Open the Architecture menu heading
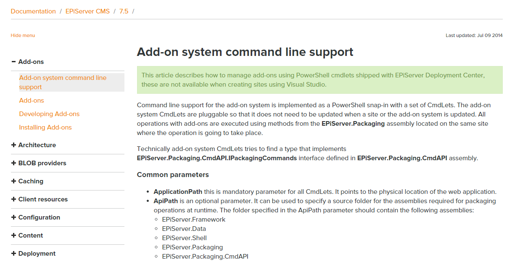 (37, 145)
